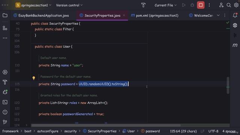240x135 pixels.
Task: Stop the running application
Action: [201, 5]
